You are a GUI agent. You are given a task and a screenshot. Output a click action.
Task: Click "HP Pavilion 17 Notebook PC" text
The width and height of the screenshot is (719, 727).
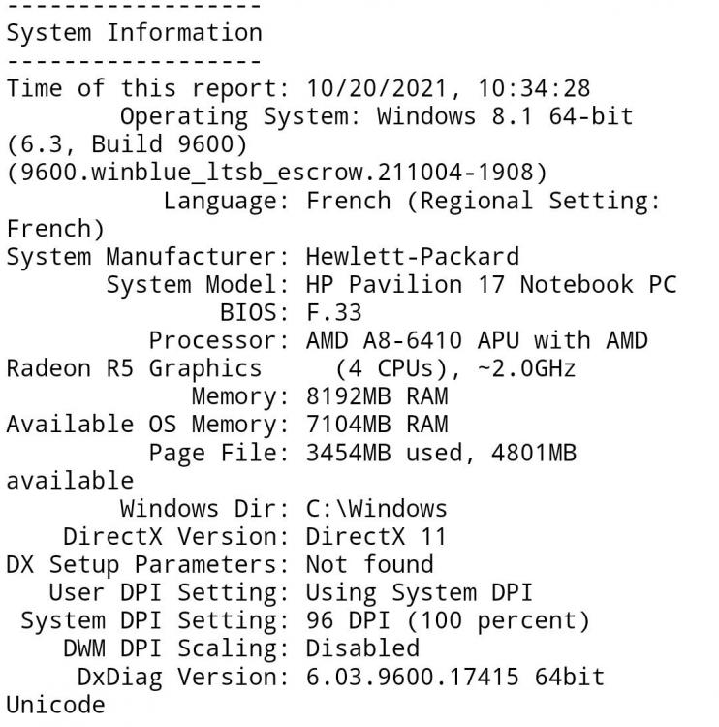click(490, 285)
